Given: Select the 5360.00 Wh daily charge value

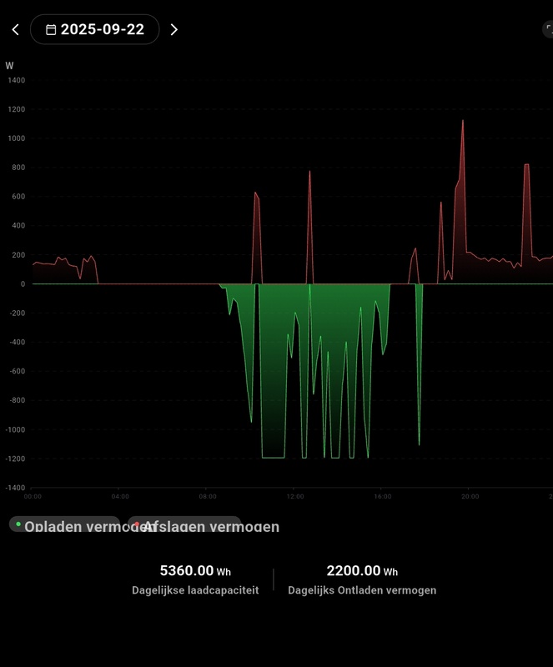Looking at the screenshot, I should coord(195,571).
